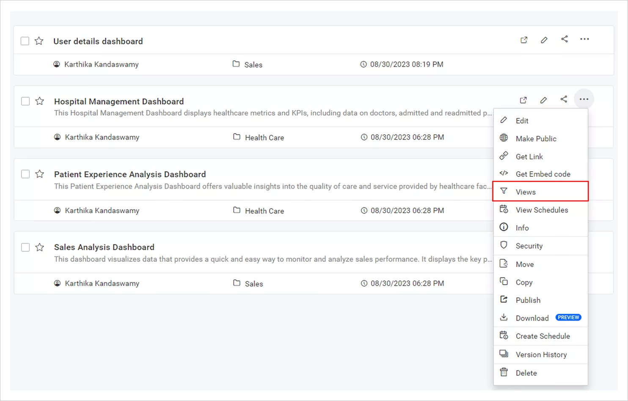
Task: Star the User details dashboard as favorite
Action: tap(39, 41)
